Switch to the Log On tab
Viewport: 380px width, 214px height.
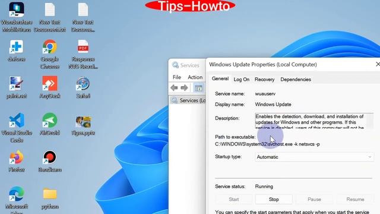[x=242, y=79]
